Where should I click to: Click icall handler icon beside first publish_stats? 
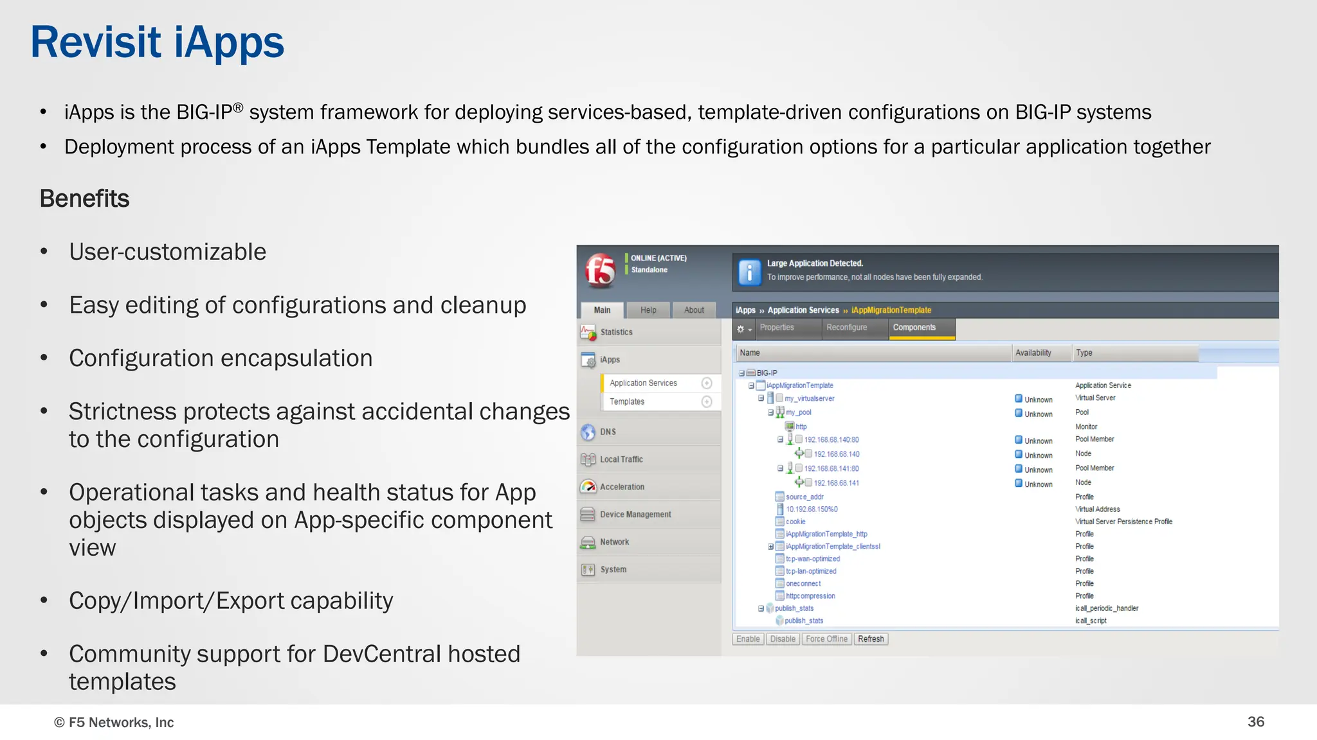[770, 608]
